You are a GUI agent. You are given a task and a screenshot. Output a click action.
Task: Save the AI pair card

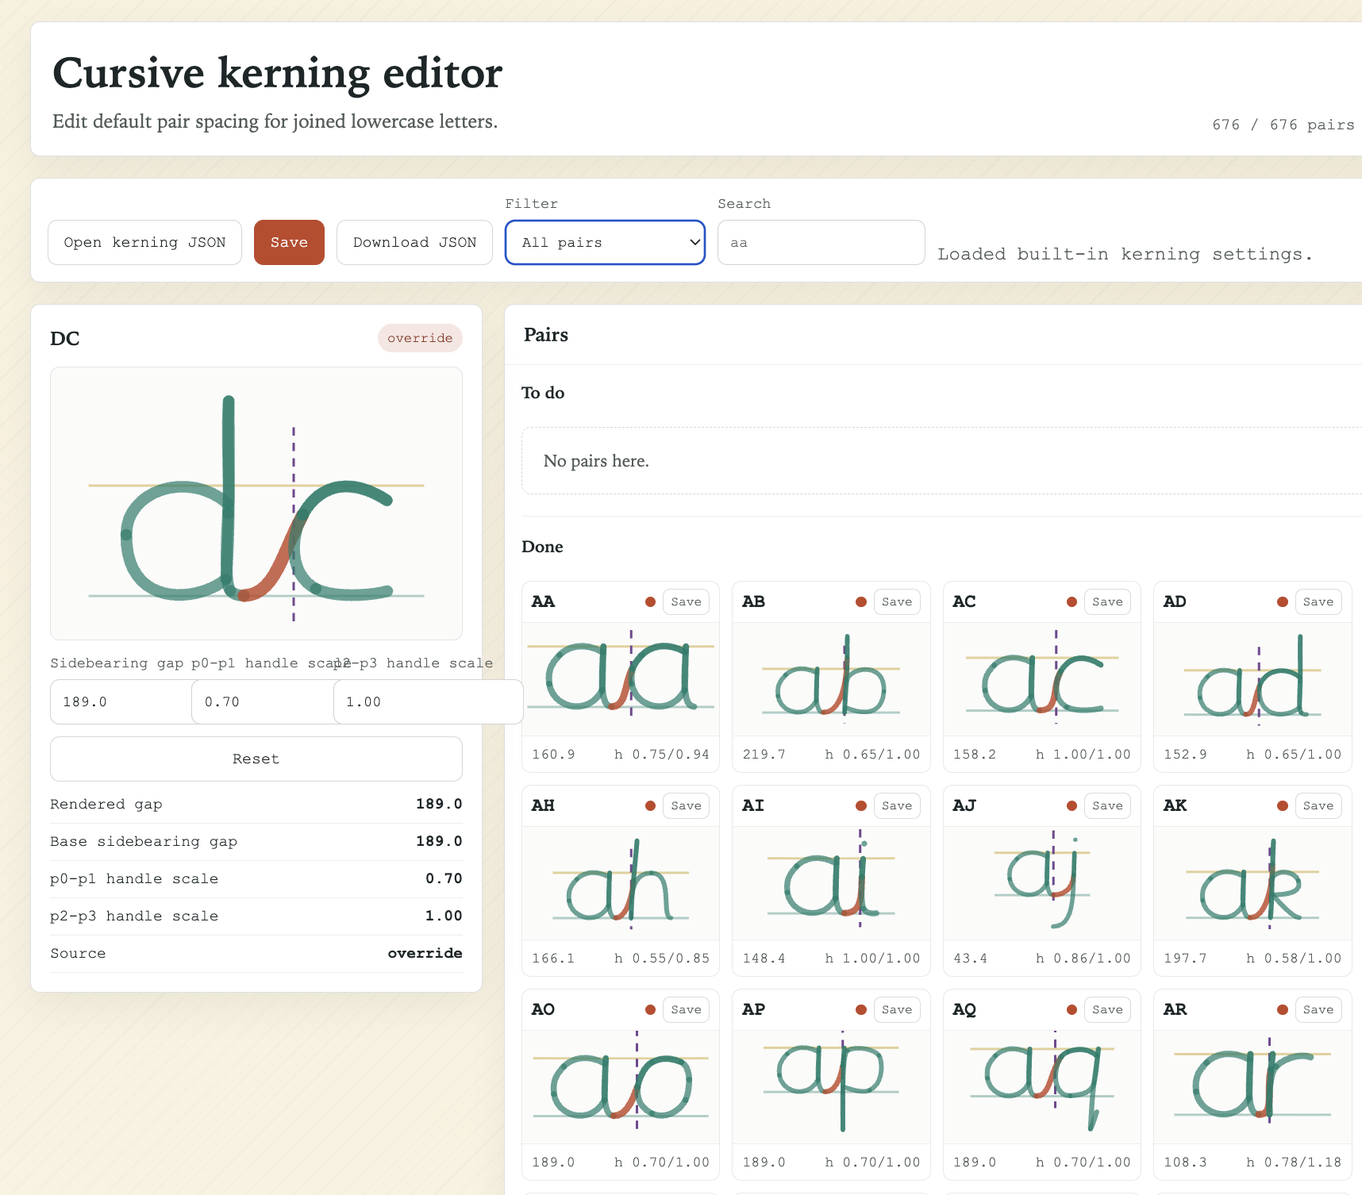pyautogui.click(x=897, y=806)
